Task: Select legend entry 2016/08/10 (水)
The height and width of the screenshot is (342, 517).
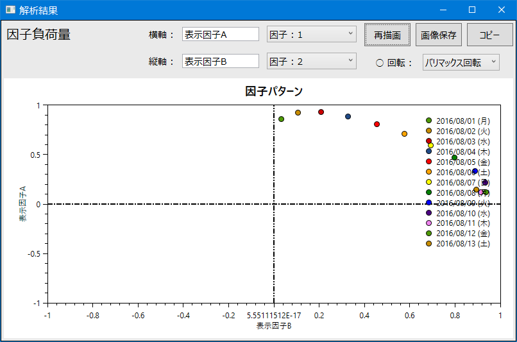Action: click(458, 213)
